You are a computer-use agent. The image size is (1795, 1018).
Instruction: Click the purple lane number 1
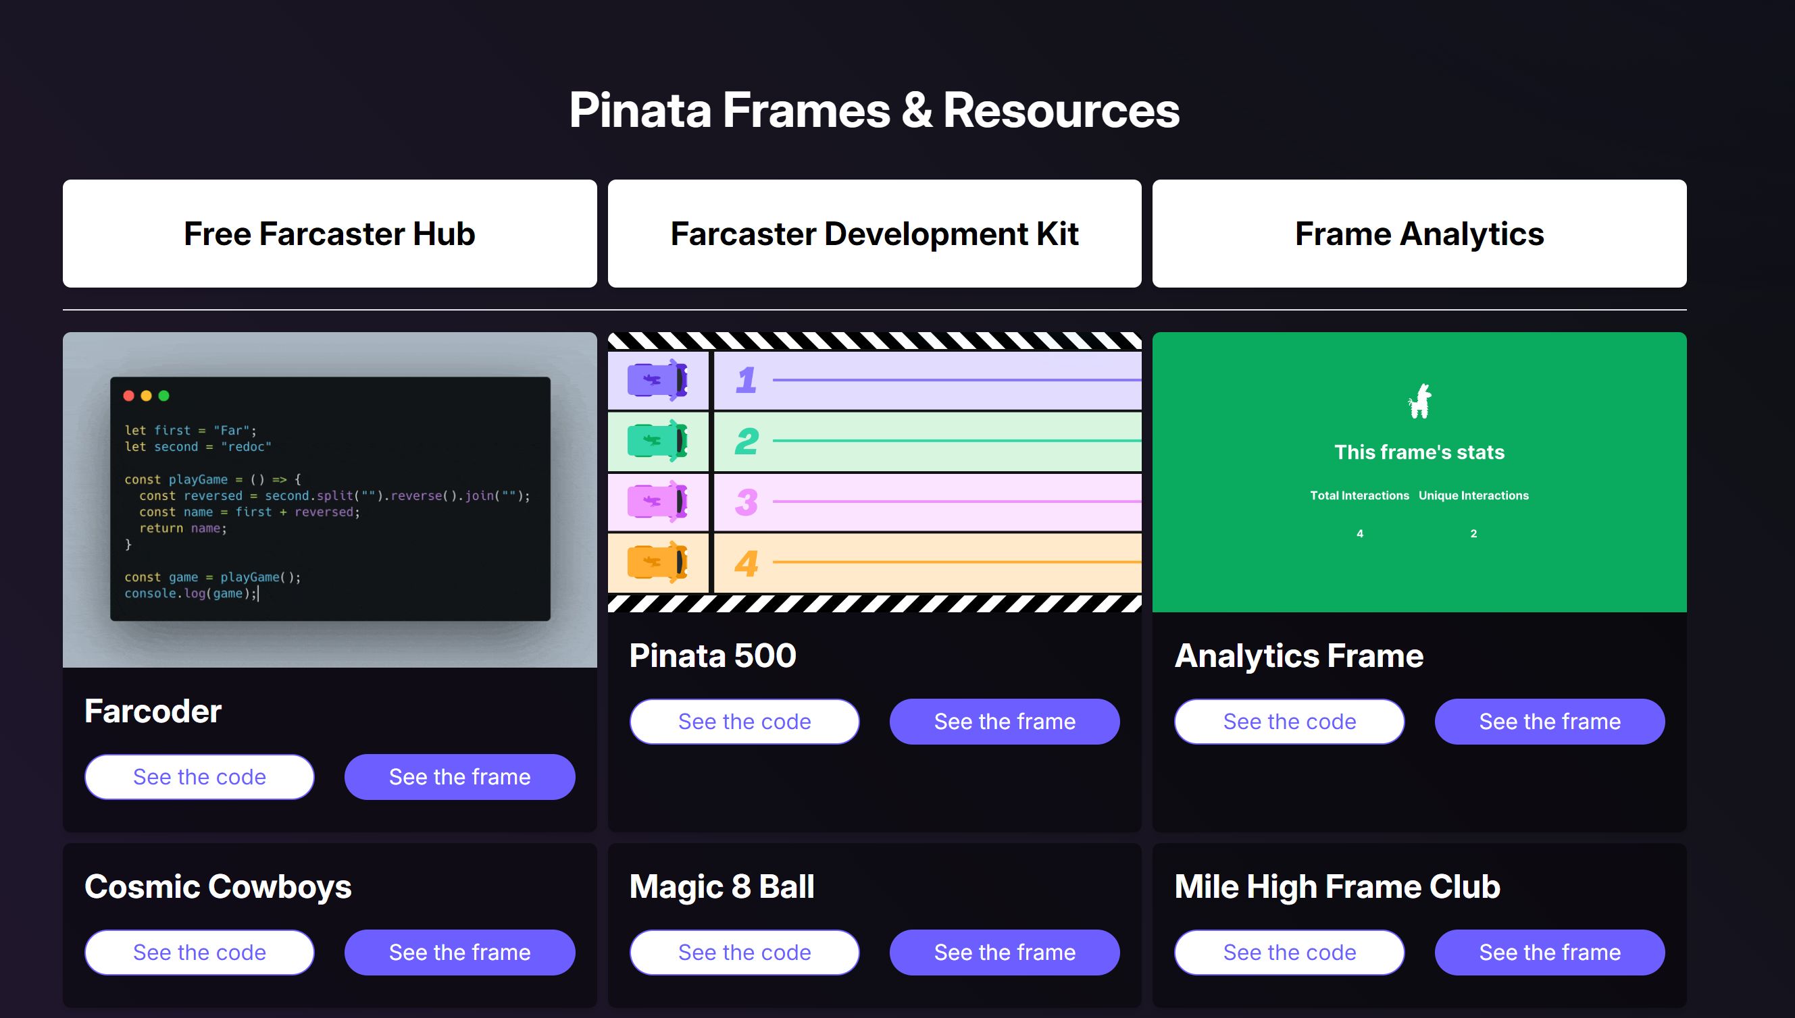746,380
